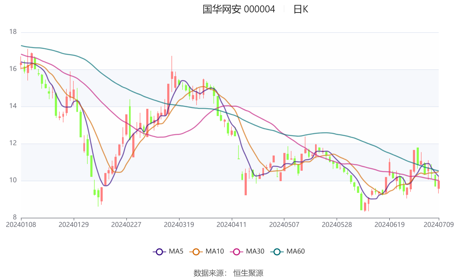This screenshot has height=278, width=457.
Task: Click the 10 price axis label
Action: tap(13, 180)
